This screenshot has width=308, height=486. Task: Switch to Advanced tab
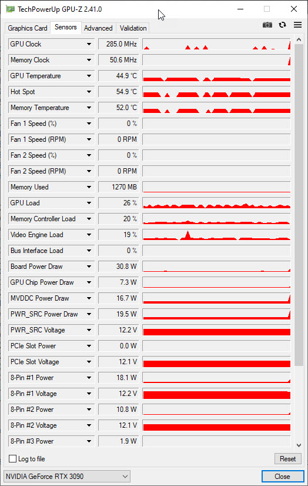click(x=98, y=28)
